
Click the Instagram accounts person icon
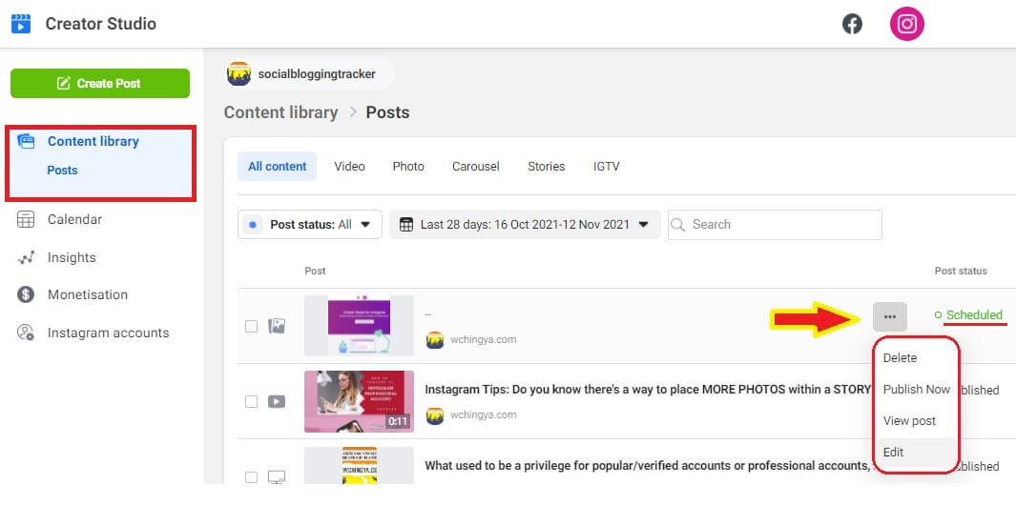[25, 333]
